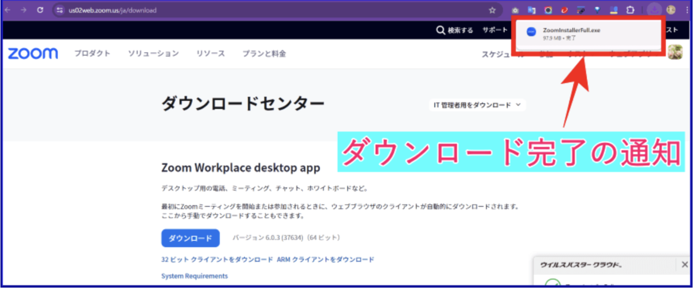Screen dimensions: 693x289
Task: Click the Zoom Workplace desktop app heading
Action: [241, 168]
